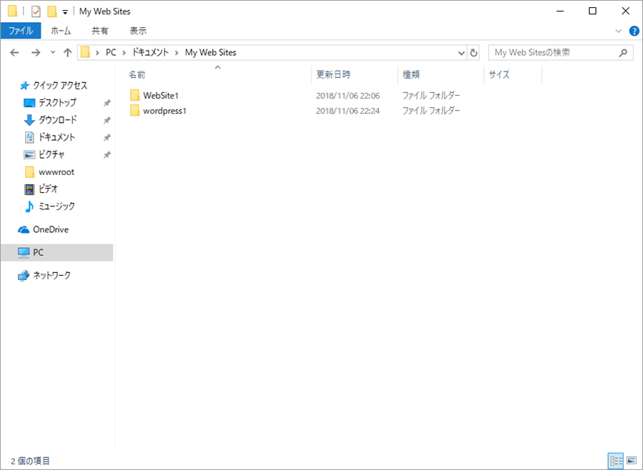Close the My Web Sites window
The height and width of the screenshot is (470, 643).
pyautogui.click(x=625, y=11)
